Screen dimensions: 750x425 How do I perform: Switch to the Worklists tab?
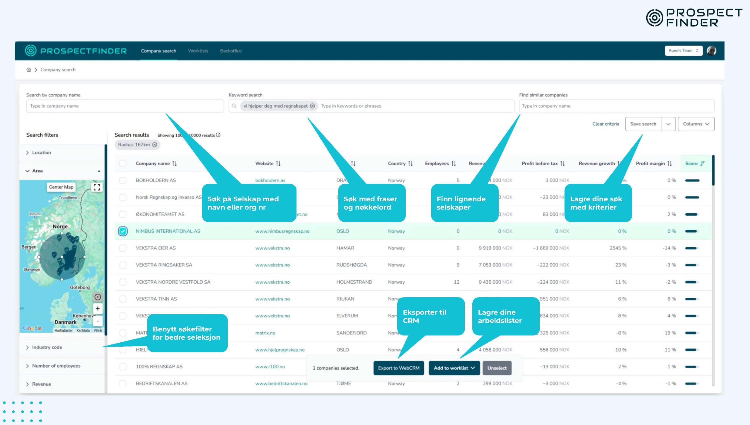[198, 51]
